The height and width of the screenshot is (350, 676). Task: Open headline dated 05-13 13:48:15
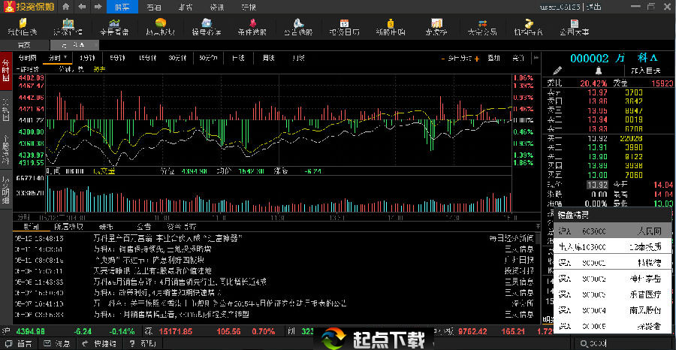[168, 238]
